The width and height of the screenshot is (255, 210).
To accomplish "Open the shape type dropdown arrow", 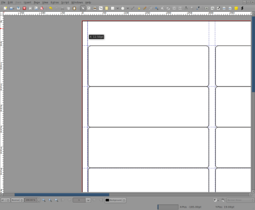I will (117, 8).
